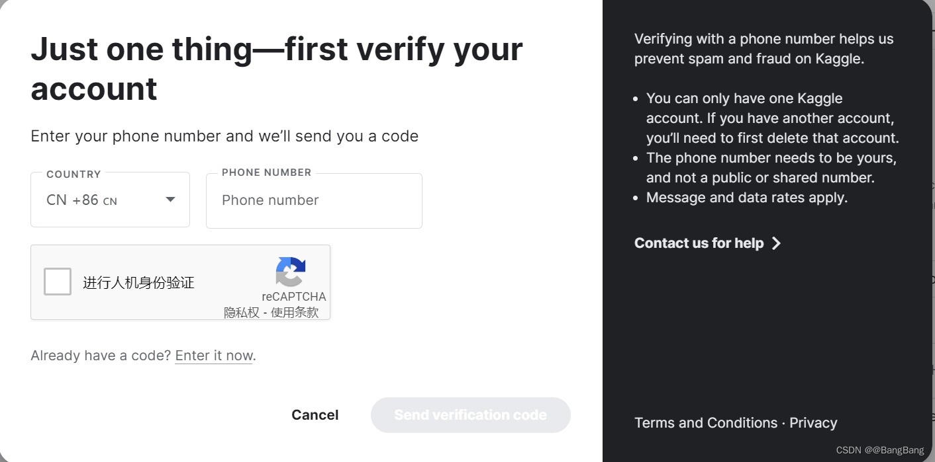The height and width of the screenshot is (462, 935).
Task: Click the CSDN @@BangBang watermark
Action: click(879, 450)
